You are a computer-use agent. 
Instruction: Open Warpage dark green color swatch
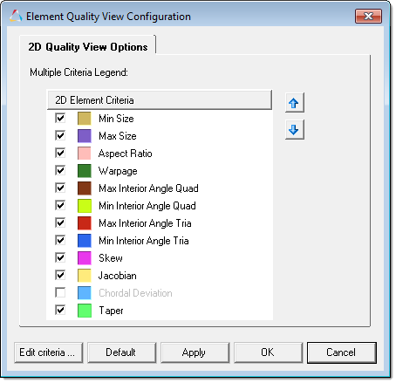coord(85,171)
